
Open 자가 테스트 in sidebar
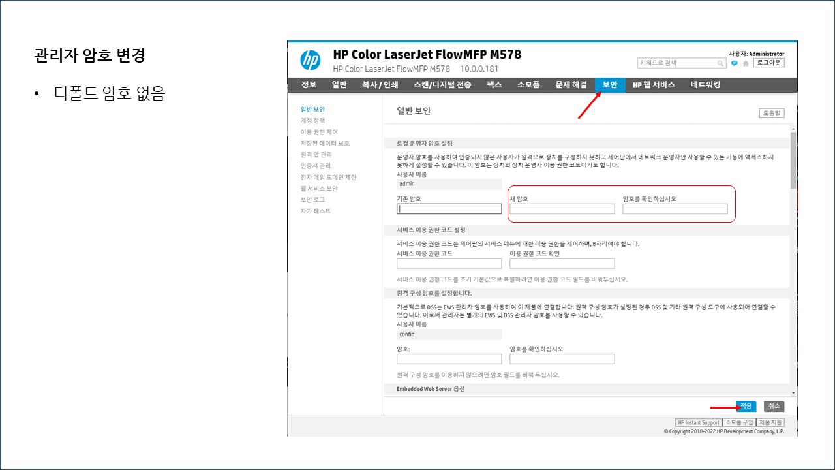coord(315,211)
